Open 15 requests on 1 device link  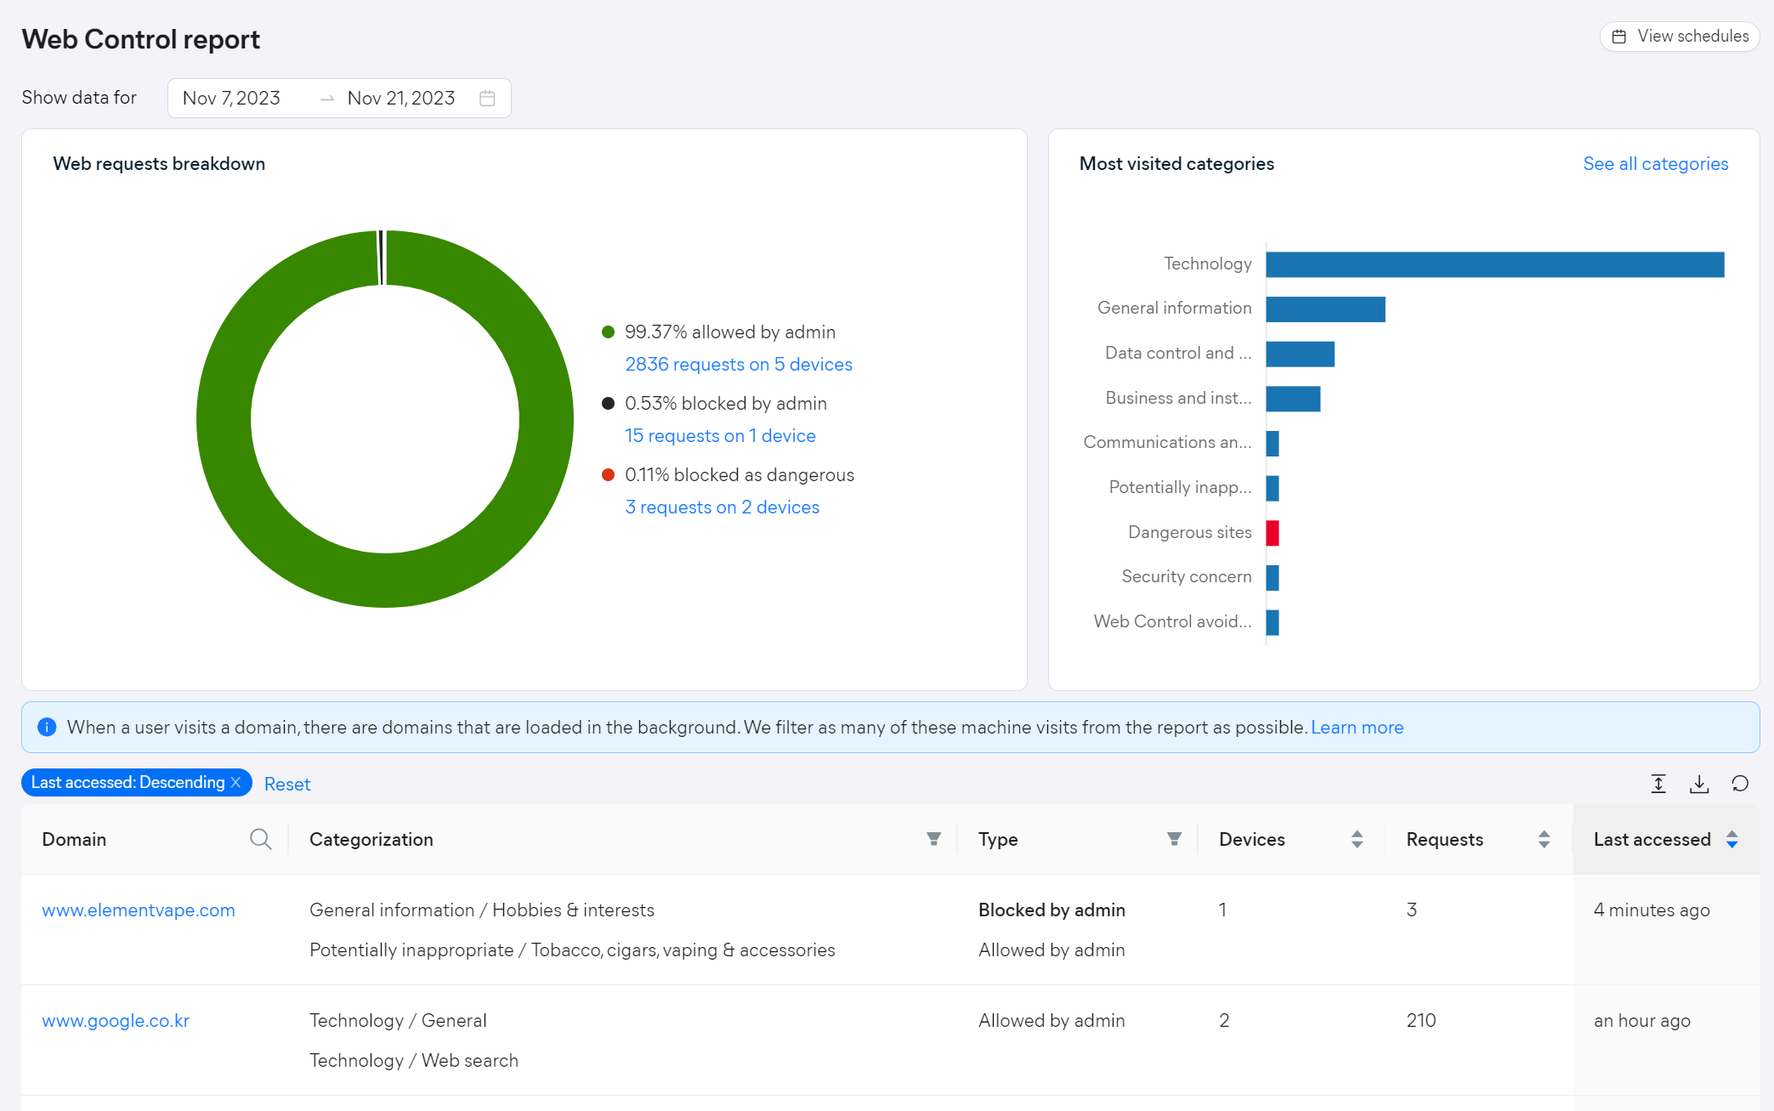click(x=720, y=436)
